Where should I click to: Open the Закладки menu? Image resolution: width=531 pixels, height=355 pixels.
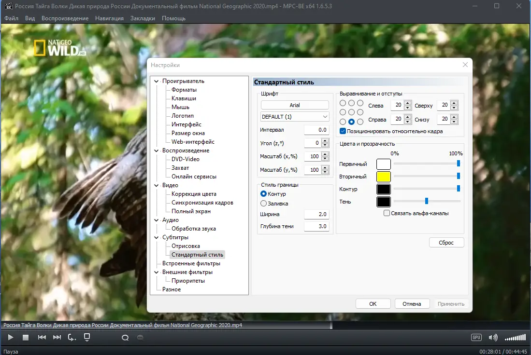143,18
